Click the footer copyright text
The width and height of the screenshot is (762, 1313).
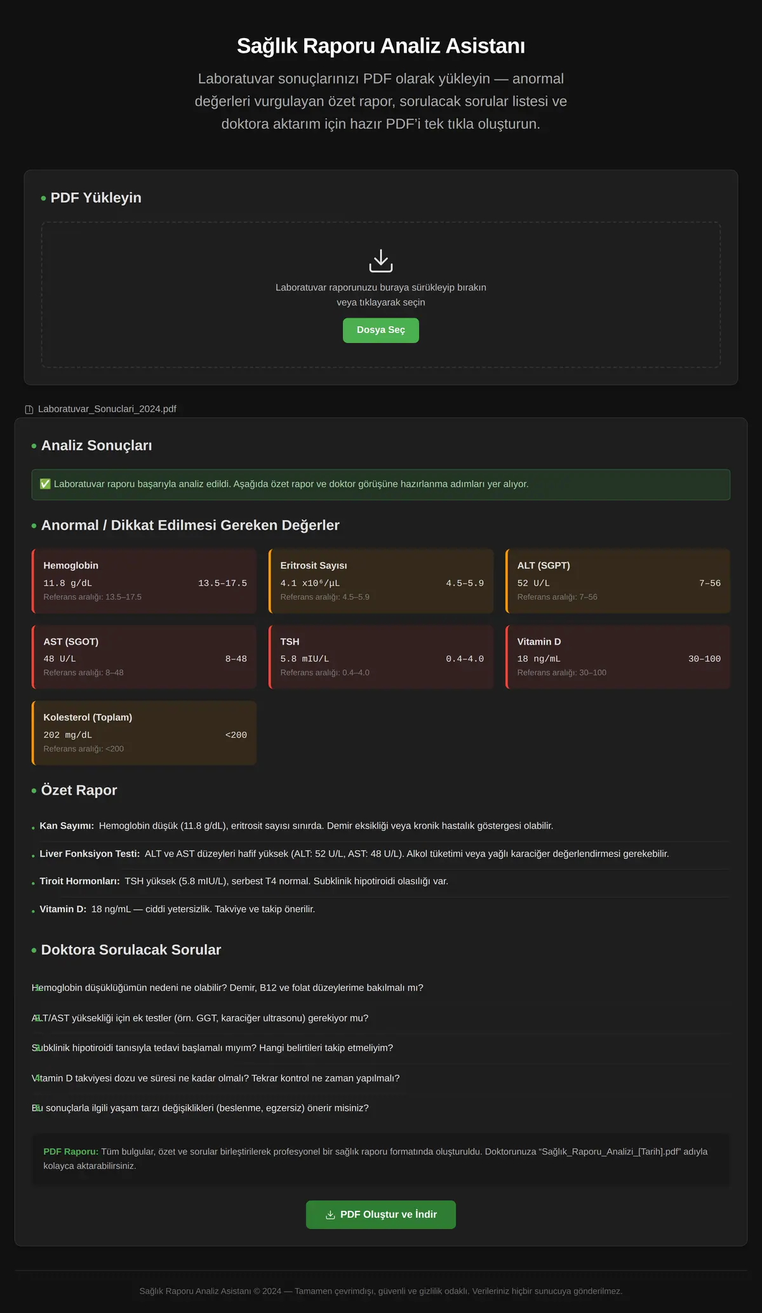[381, 1291]
